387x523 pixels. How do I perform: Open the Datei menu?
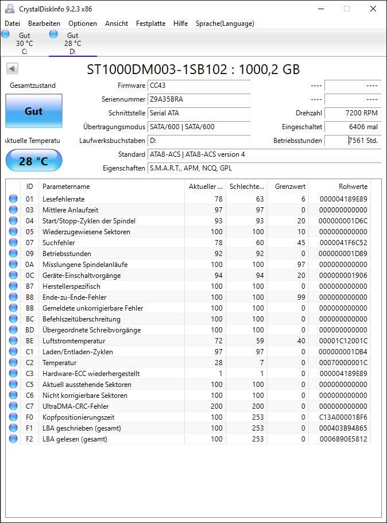click(x=12, y=24)
